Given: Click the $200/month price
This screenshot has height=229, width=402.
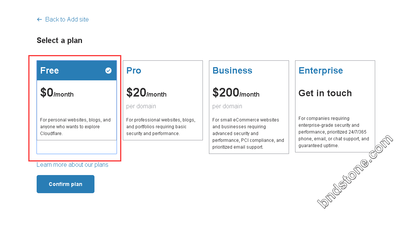Looking at the screenshot, I should click(236, 93).
